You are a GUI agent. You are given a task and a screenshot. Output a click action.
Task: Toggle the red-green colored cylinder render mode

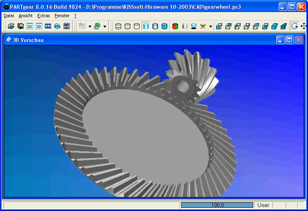[x=175, y=26]
